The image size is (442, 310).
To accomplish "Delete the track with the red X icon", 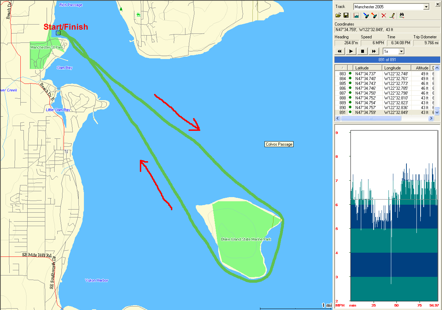I will click(384, 16).
